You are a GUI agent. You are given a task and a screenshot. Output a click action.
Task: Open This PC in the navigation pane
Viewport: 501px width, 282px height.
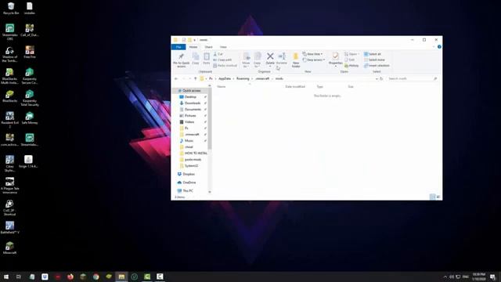click(188, 191)
